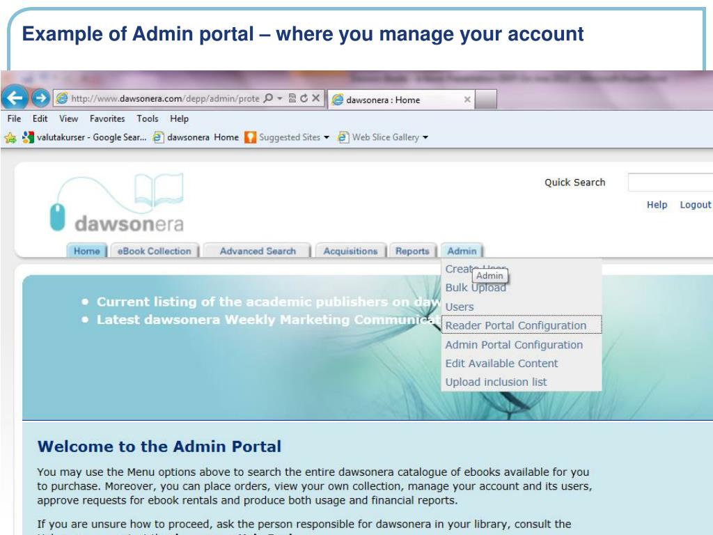Click the address bar URL field
Screen dimensions: 713x535
click(x=165, y=98)
